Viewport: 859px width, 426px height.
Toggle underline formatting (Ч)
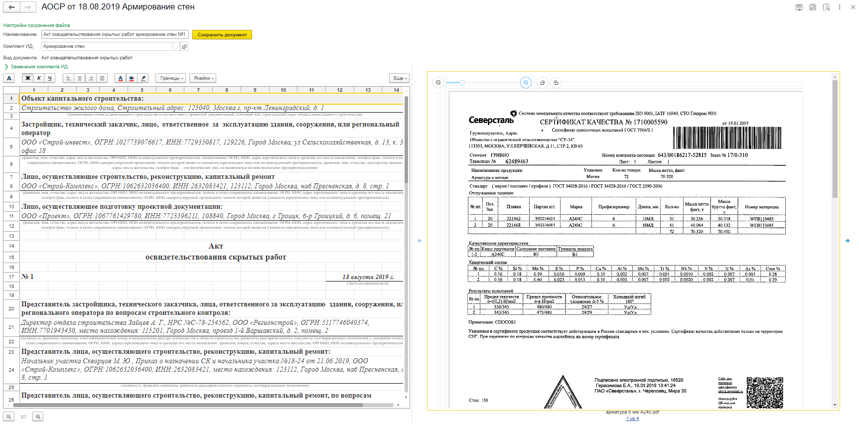[x=50, y=78]
